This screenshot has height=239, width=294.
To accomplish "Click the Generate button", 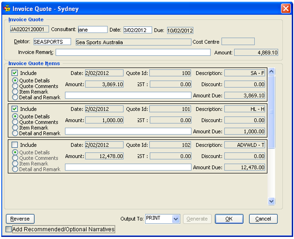I will pyautogui.click(x=197, y=219).
